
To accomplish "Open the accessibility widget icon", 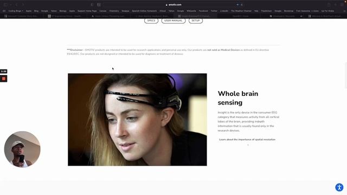I will click(339, 187).
